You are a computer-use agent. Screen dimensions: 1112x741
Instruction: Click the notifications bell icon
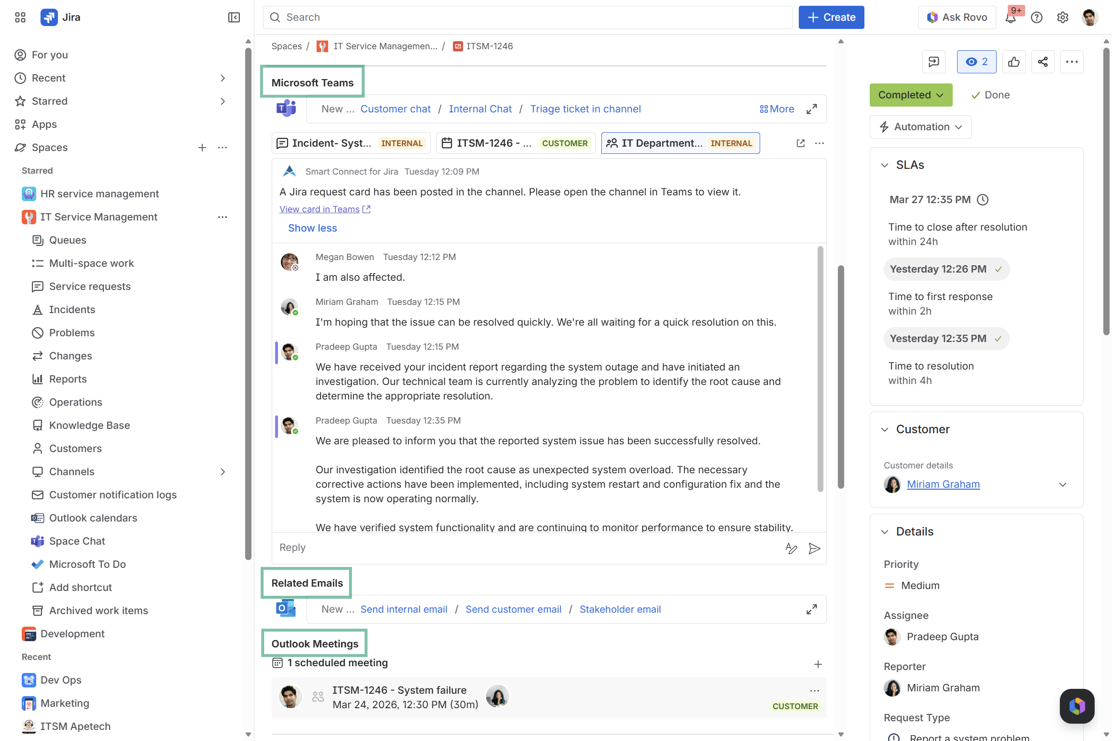pos(1011,18)
